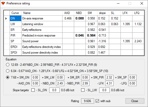This screenshot has width=148, height=107.
Task: Close the Preference rating window
Action: [x=142, y=3]
